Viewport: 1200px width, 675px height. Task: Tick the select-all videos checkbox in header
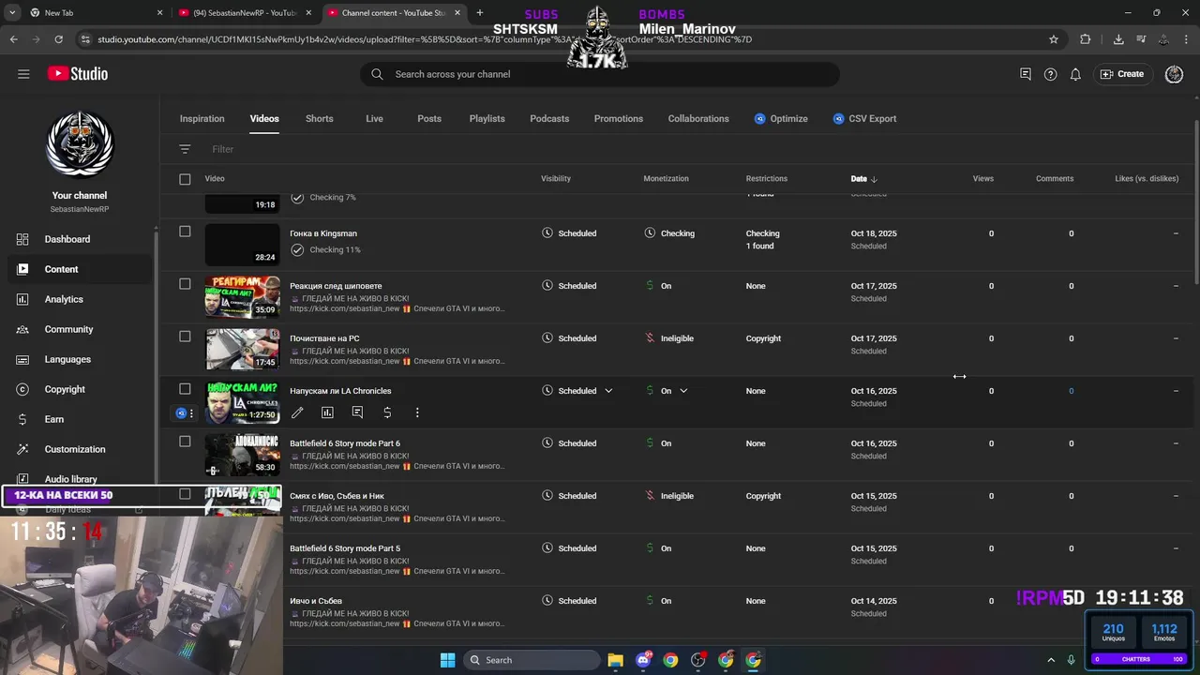(185, 179)
